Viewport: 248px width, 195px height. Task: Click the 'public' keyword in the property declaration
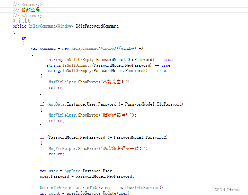(x=19, y=26)
